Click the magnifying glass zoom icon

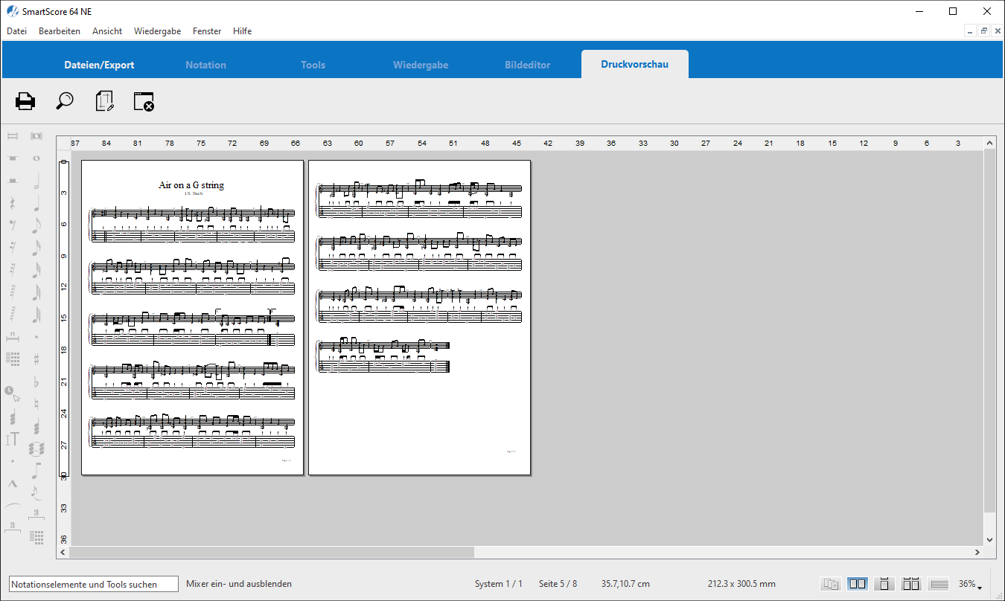pos(65,101)
